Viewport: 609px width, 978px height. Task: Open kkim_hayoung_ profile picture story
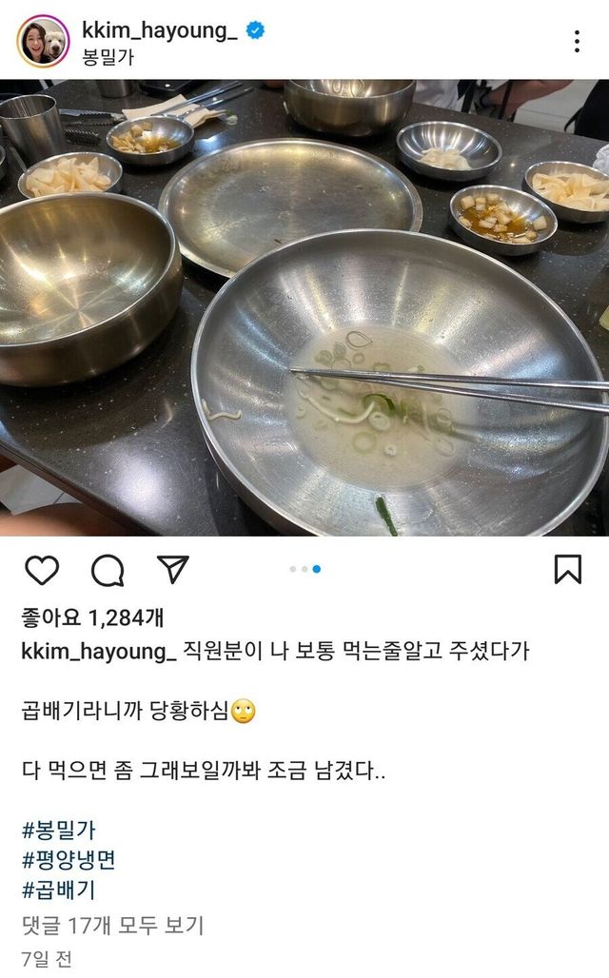43,42
